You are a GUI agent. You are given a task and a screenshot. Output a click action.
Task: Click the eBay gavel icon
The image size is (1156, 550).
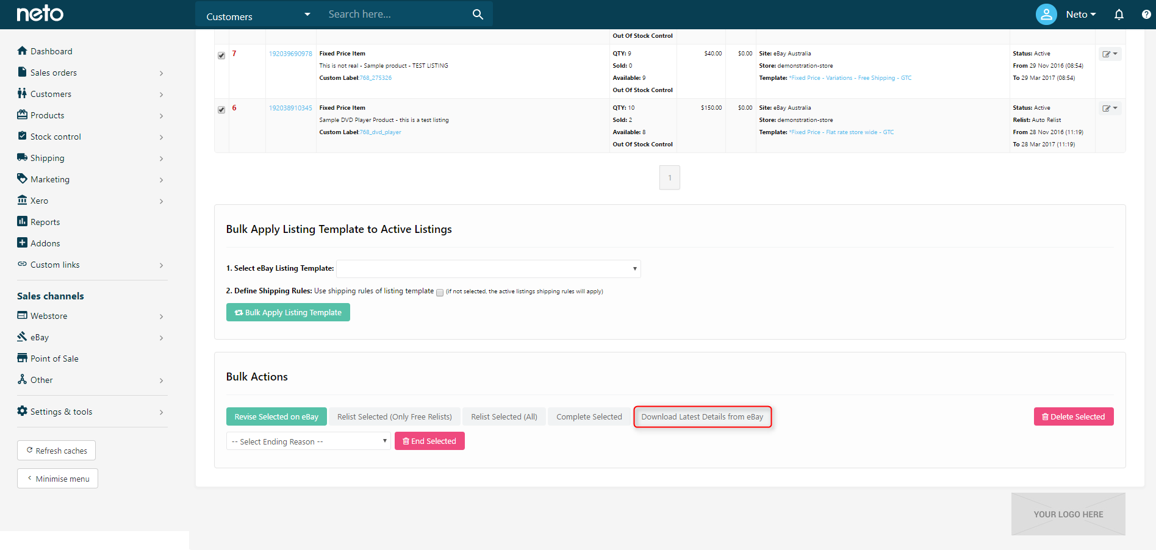pyautogui.click(x=23, y=337)
